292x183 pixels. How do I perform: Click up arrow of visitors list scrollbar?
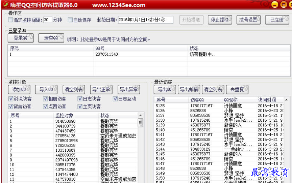click(x=286, y=100)
